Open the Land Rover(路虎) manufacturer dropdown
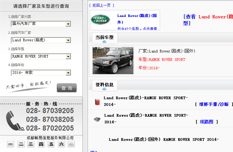Viewport: 233px width, 152px height. [x=41, y=40]
